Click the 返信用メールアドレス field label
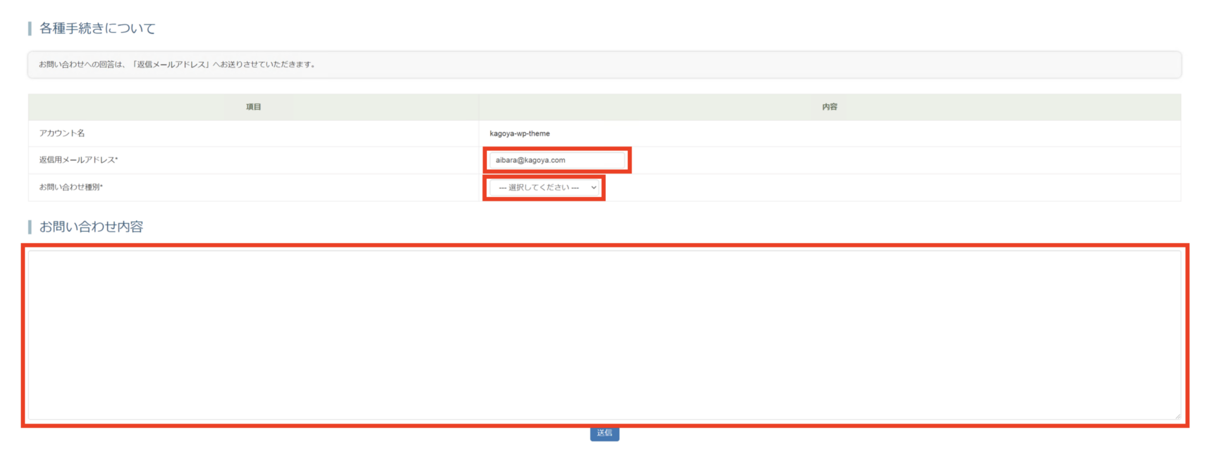The image size is (1214, 466). 77,160
